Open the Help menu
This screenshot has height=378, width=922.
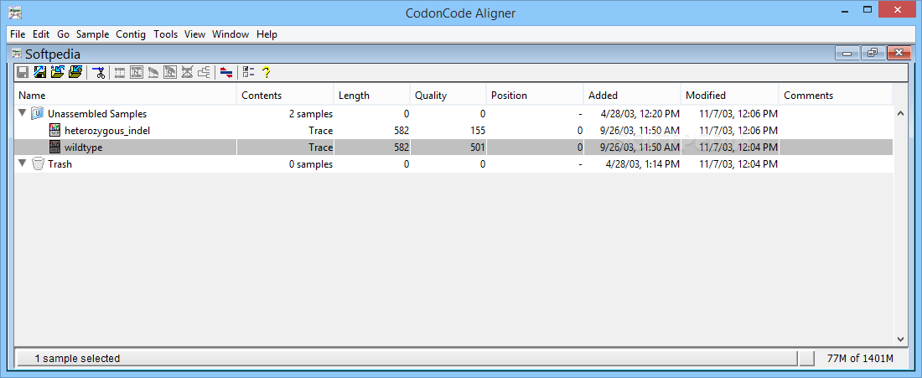267,34
